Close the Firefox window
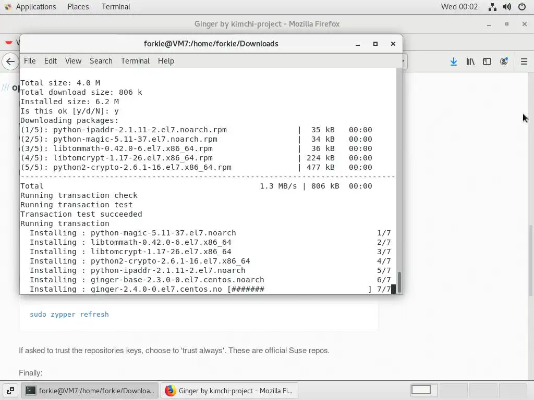Viewport: 534px width, 400px height. click(x=525, y=24)
